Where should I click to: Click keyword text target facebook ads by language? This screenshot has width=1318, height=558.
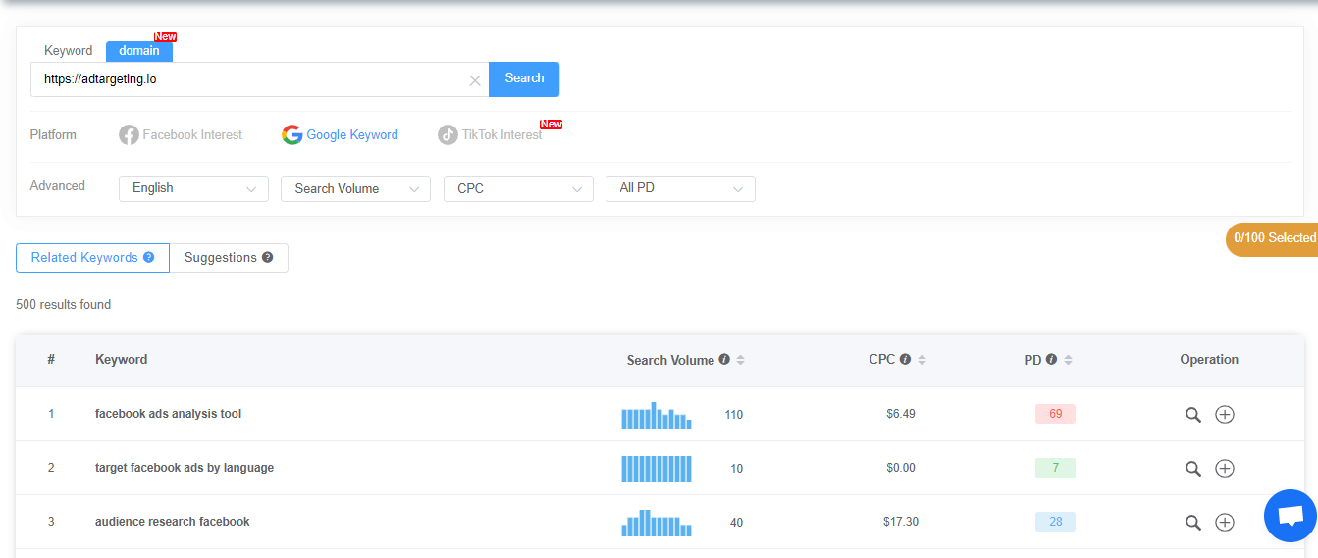pos(185,468)
